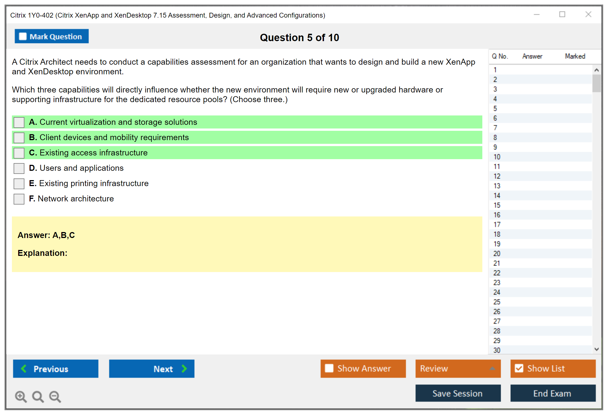
Task: Expand the Review dropdown menu
Action: pyautogui.click(x=492, y=368)
